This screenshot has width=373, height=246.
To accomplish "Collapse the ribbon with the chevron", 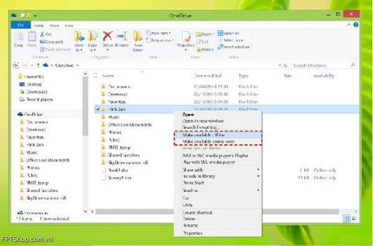I will pos(349,25).
